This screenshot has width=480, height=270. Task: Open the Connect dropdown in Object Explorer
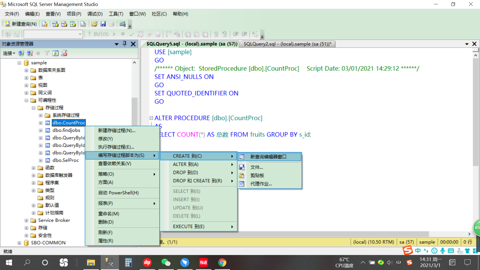(x=9, y=53)
